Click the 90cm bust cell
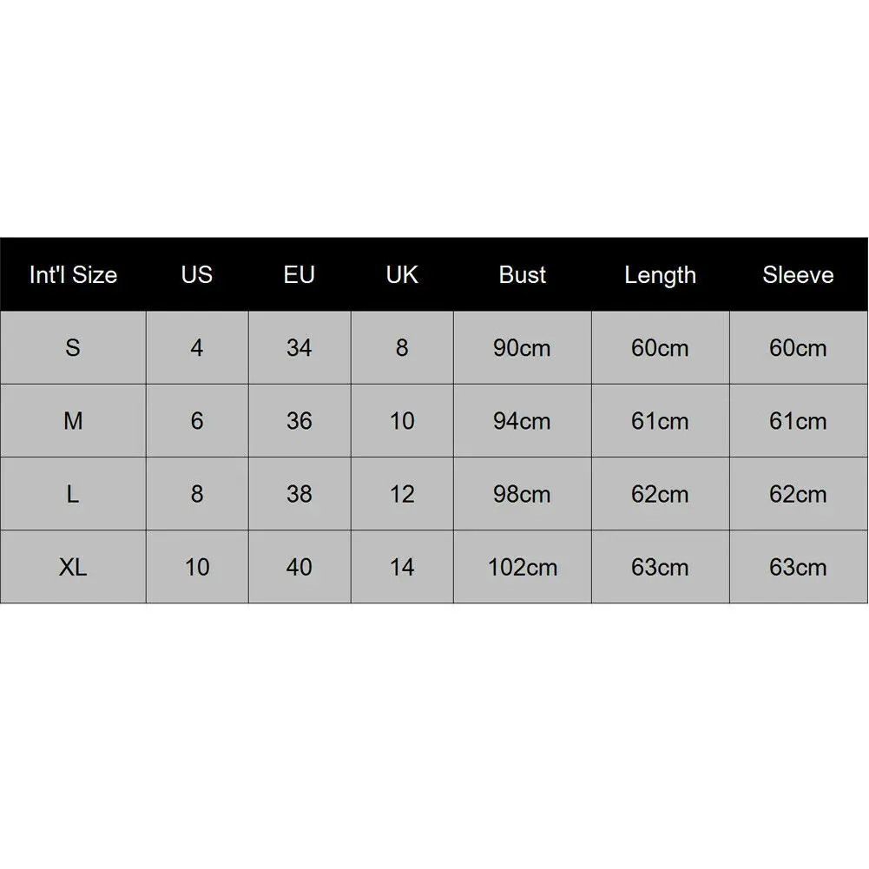This screenshot has width=869, height=869. (x=523, y=348)
